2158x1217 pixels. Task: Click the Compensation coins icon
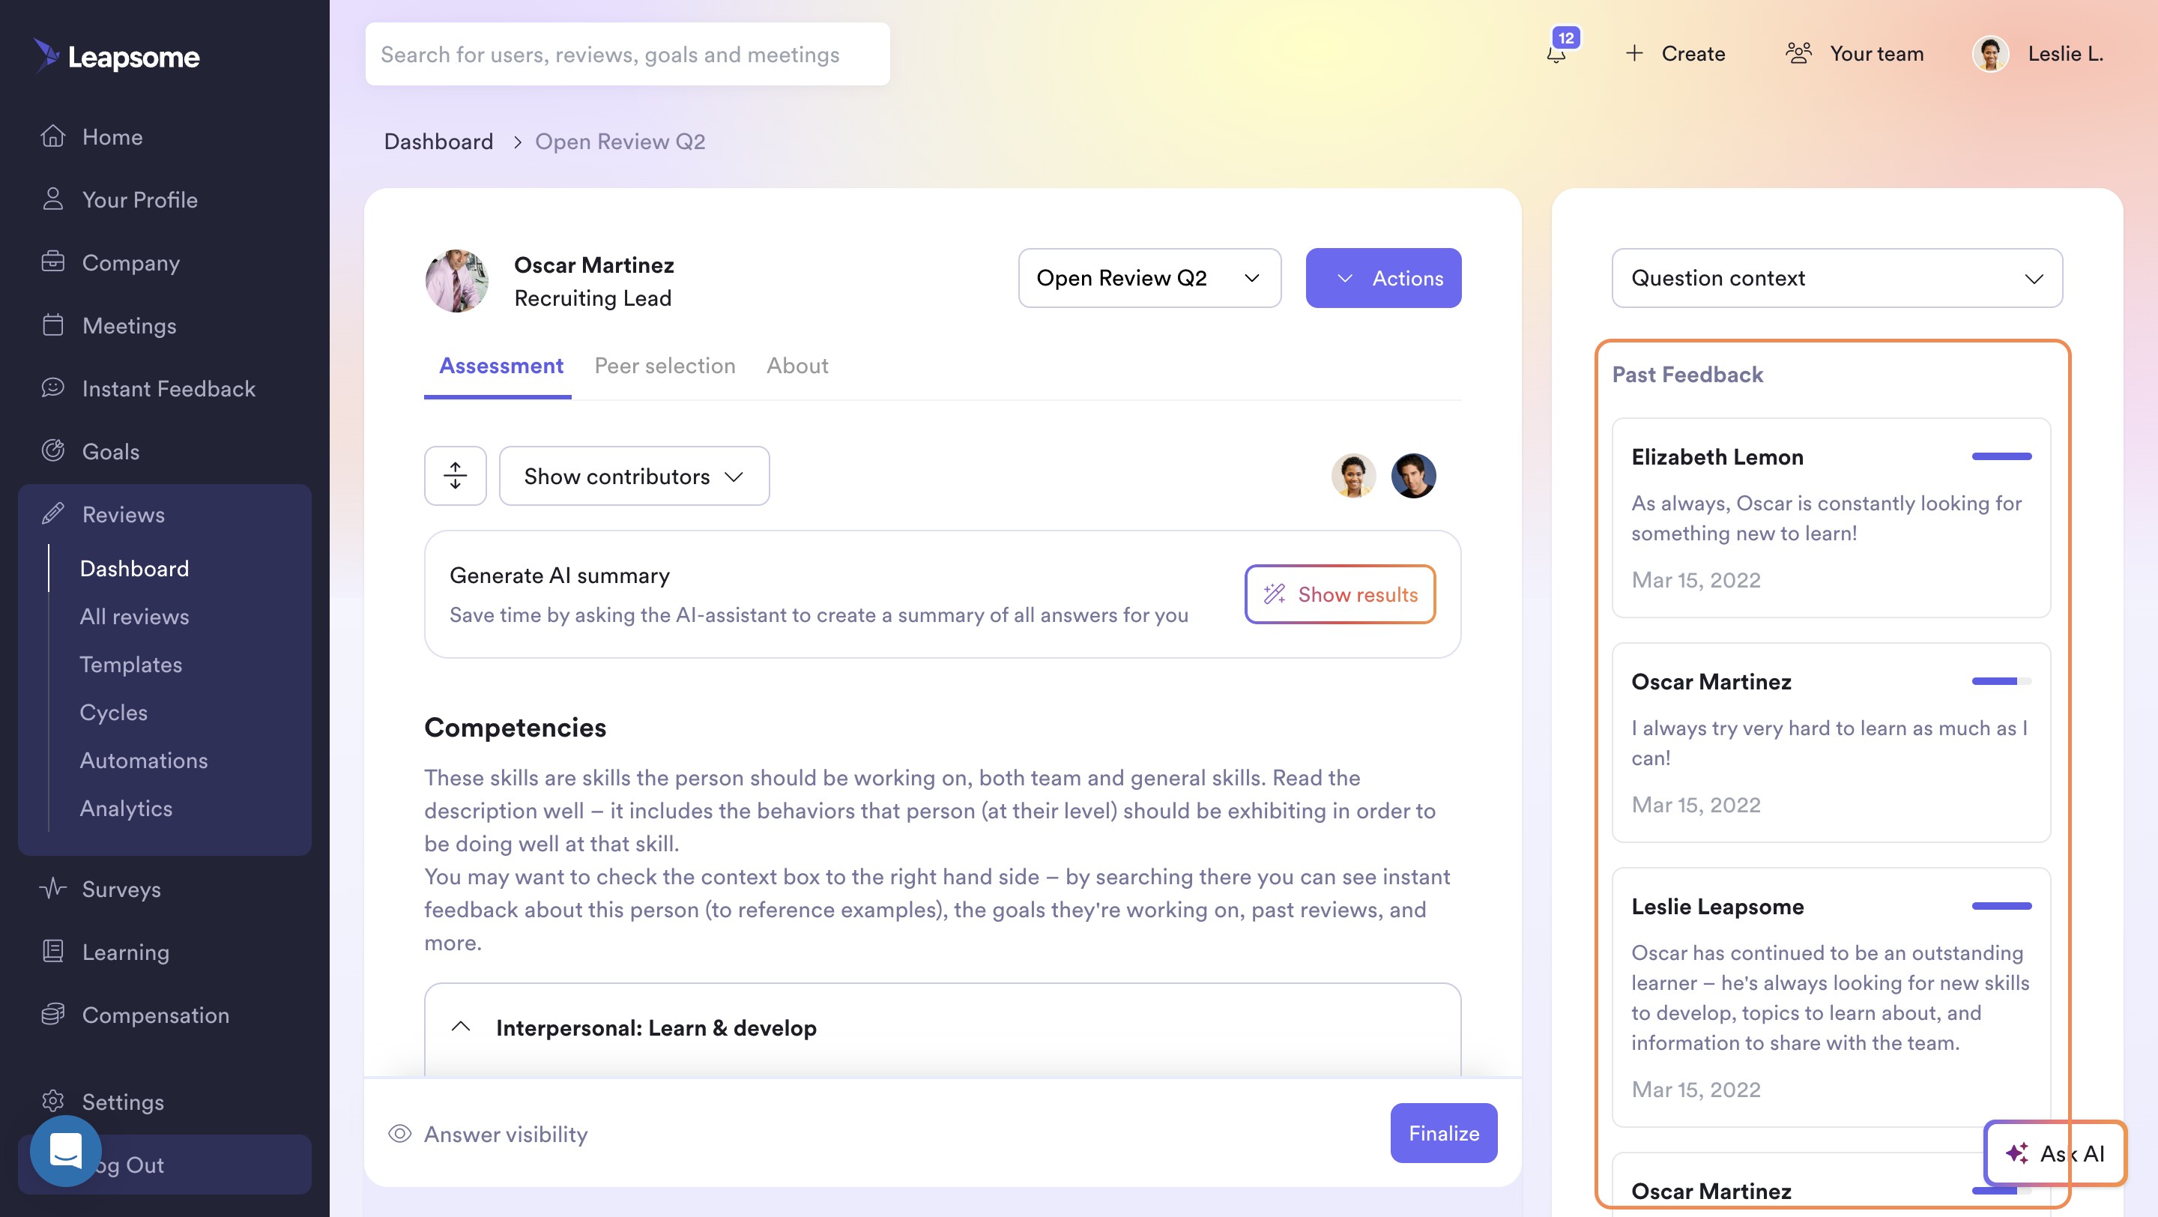(52, 1013)
